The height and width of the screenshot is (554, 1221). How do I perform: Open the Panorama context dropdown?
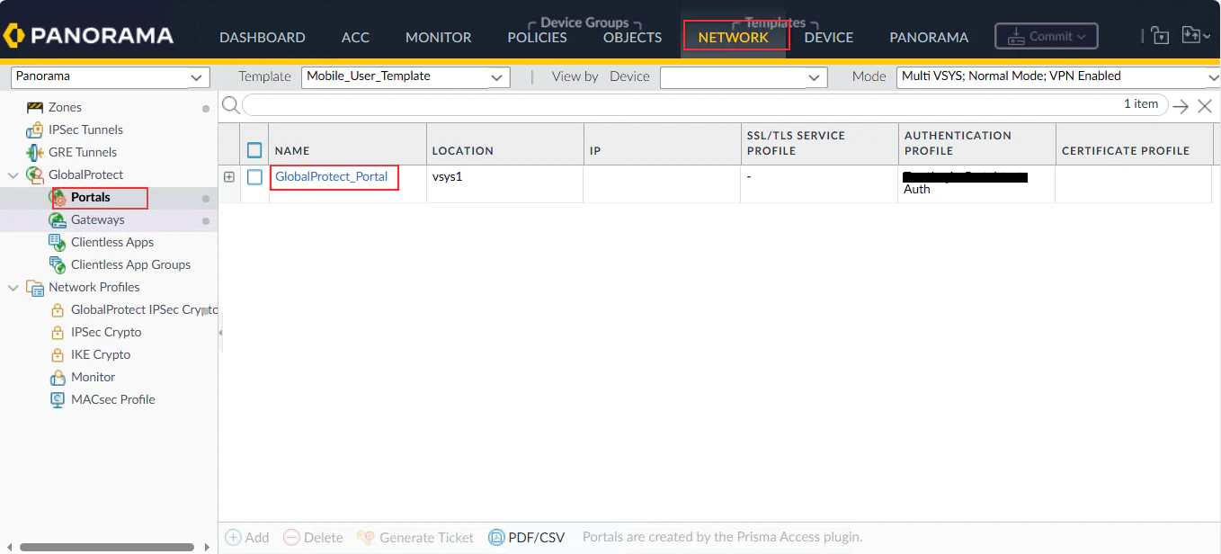[111, 77]
